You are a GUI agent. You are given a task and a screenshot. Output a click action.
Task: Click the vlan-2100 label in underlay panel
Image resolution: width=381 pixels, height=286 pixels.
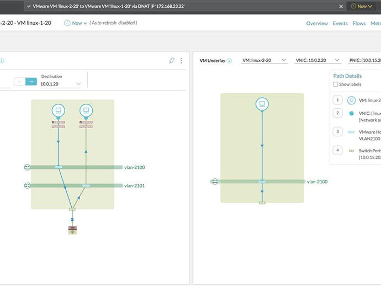[317, 182]
